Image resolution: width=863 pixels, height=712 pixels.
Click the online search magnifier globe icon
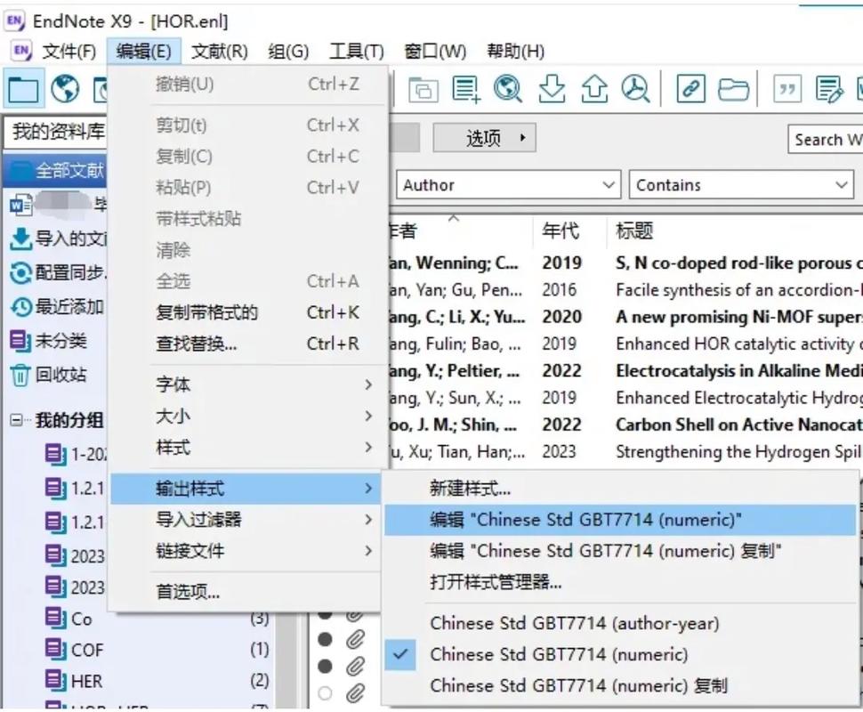[507, 89]
